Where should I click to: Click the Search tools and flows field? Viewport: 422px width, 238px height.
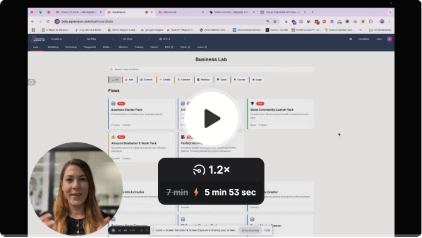click(x=211, y=70)
